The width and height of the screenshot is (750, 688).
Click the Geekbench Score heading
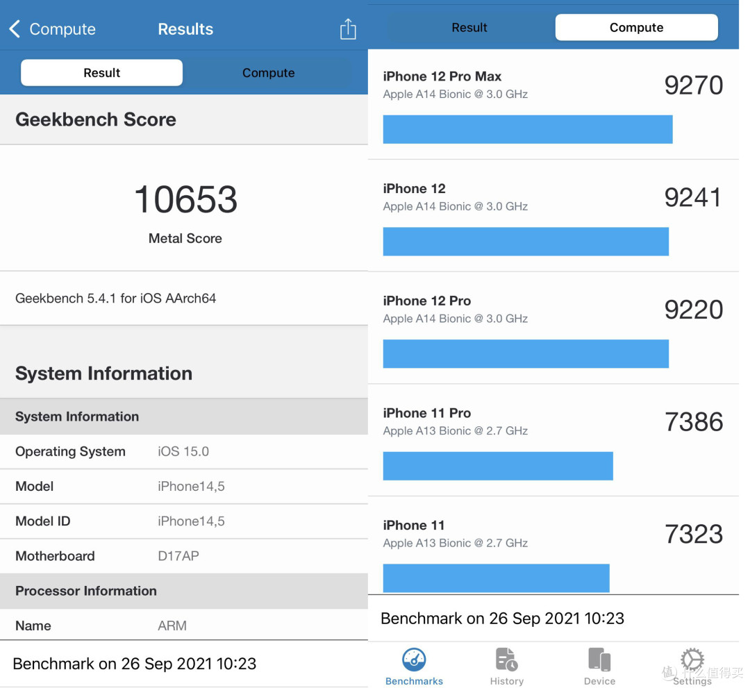tap(96, 119)
